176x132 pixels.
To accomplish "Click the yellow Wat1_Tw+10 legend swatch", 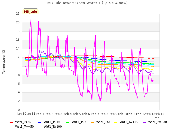I will pyautogui.click(x=116, y=122).
